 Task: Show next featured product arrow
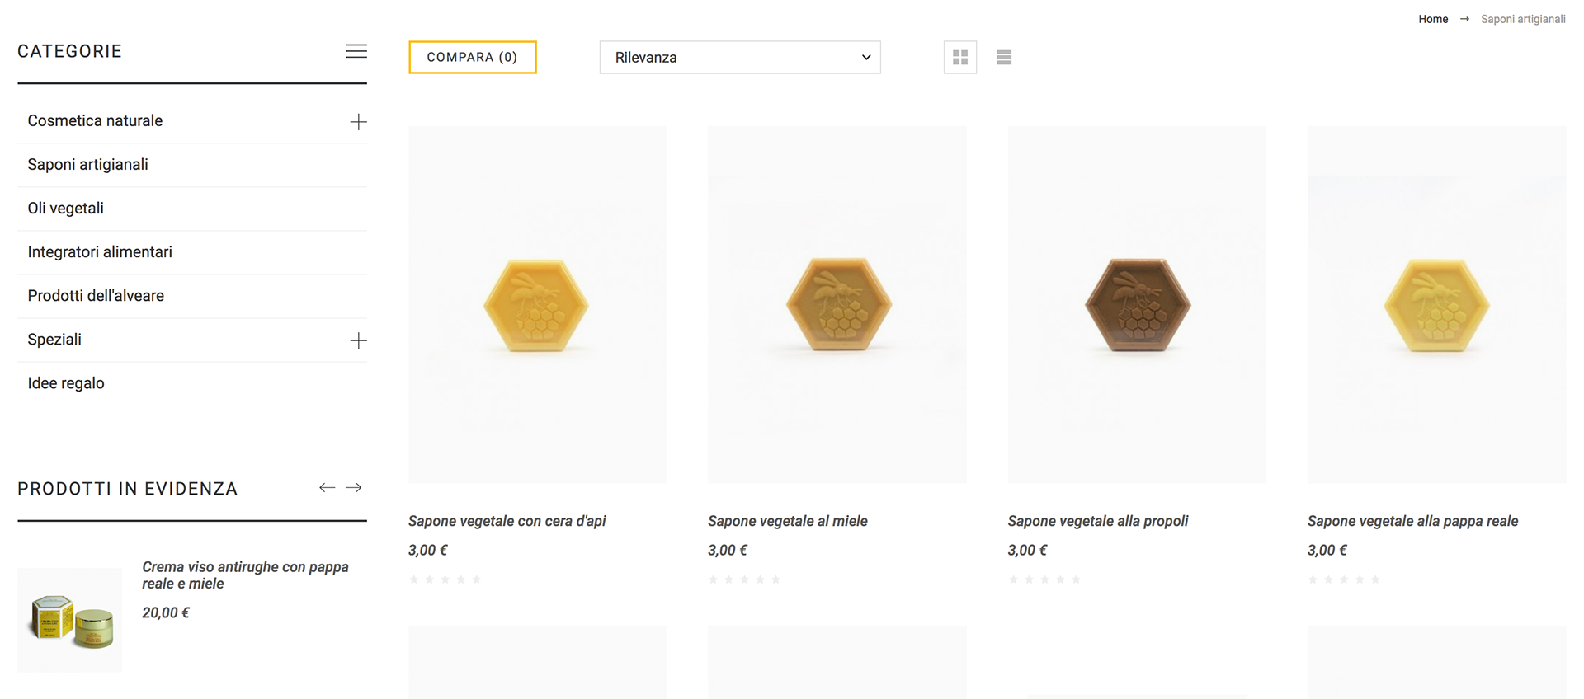(x=354, y=488)
